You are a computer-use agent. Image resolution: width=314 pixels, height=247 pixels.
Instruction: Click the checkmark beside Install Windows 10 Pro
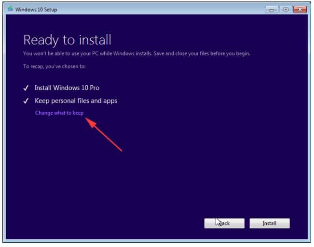tap(26, 88)
